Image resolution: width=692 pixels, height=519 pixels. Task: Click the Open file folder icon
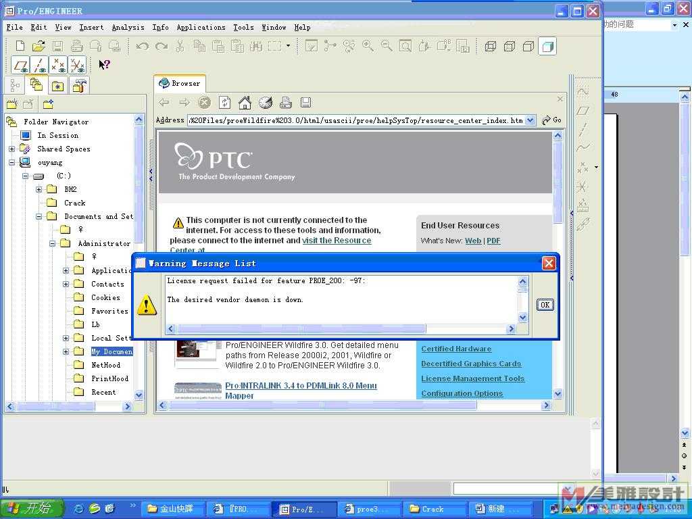pyautogui.click(x=39, y=46)
